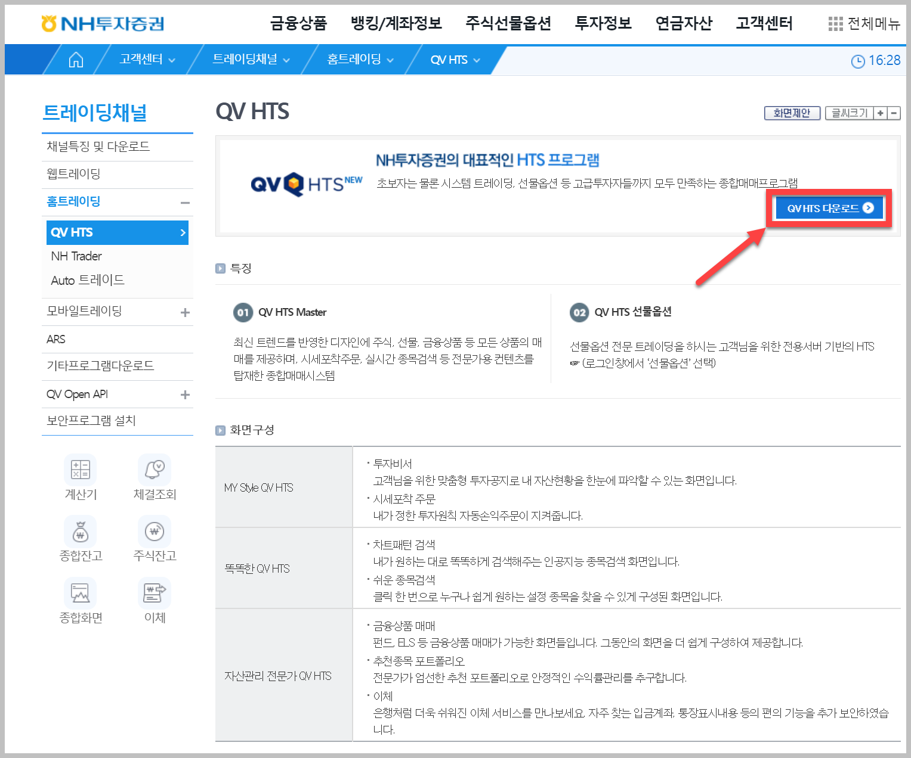Open the 투자정보 top menu
The image size is (911, 758).
(x=603, y=24)
